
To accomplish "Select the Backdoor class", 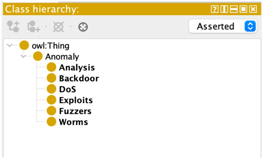I will click(79, 78).
